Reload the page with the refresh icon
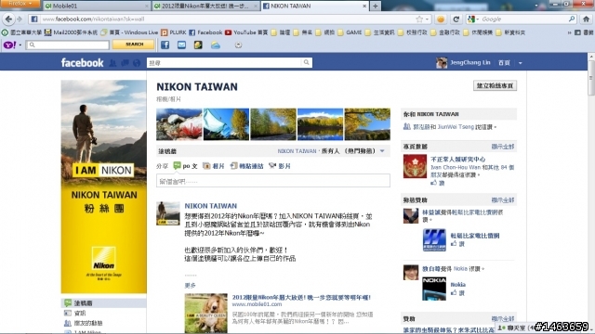This screenshot has height=334, width=595. point(456,19)
